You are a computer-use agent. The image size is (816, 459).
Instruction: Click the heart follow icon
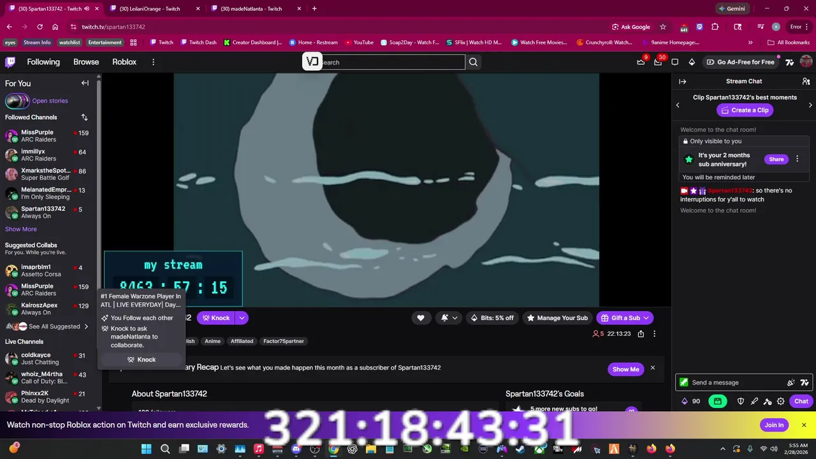pos(421,317)
